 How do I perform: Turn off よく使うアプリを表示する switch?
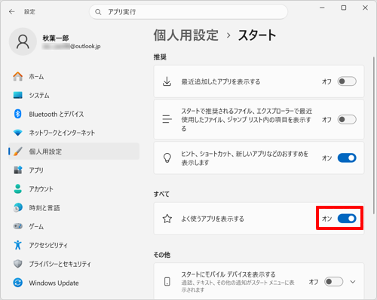point(347,219)
